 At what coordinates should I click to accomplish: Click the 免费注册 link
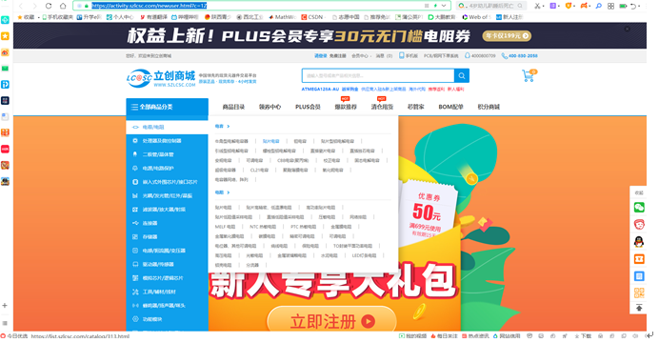point(337,55)
